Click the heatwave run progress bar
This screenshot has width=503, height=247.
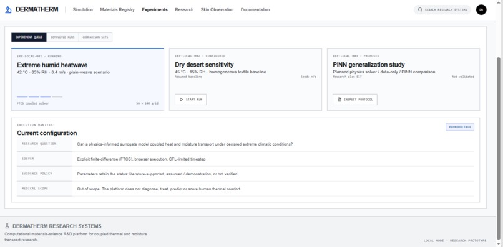click(40, 96)
